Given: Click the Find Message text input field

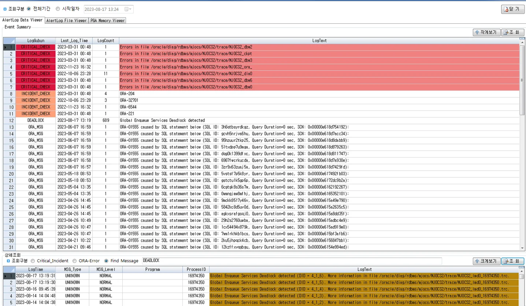Looking at the screenshot, I should [291, 261].
